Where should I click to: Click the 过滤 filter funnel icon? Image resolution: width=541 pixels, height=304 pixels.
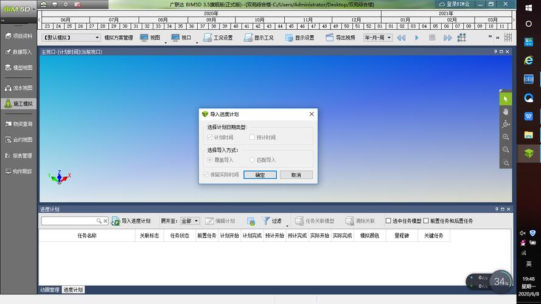(x=266, y=221)
